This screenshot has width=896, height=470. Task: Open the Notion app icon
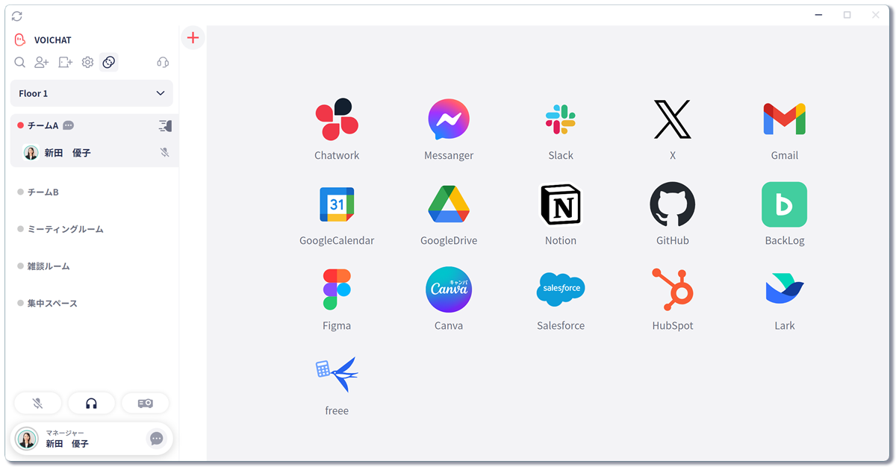click(x=561, y=204)
